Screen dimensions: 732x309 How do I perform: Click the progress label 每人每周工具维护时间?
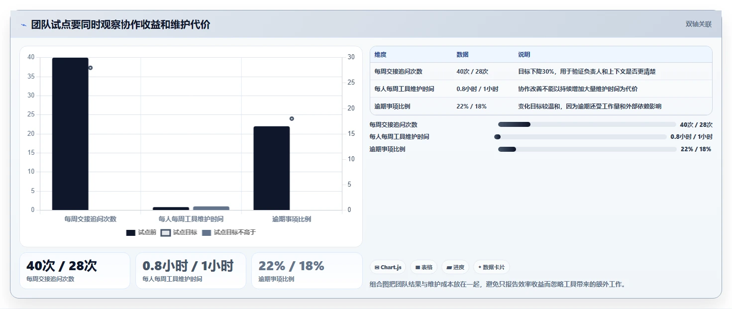click(400, 137)
